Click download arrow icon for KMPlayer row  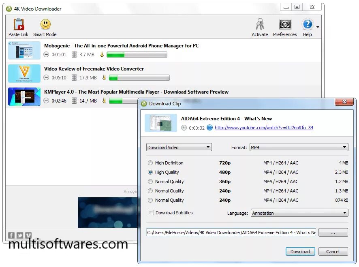pos(104,101)
